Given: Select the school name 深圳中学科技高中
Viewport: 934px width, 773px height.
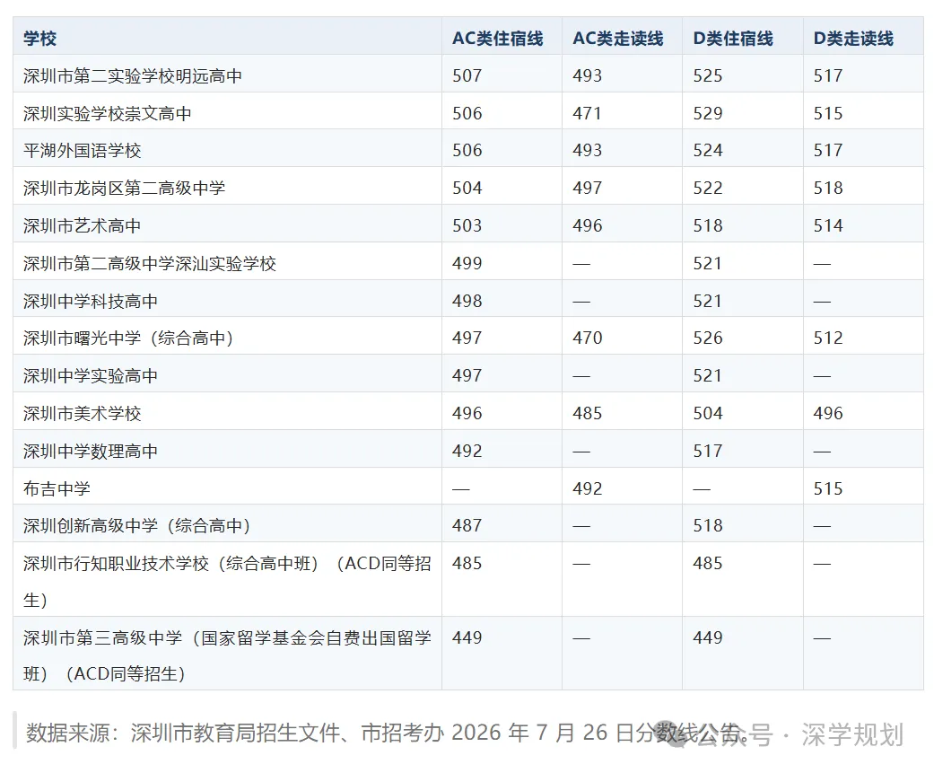Looking at the screenshot, I should click(x=91, y=301).
